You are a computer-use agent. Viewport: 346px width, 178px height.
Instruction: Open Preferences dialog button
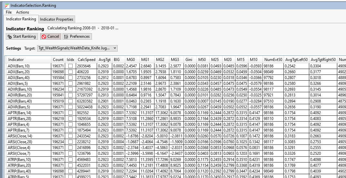click(77, 36)
